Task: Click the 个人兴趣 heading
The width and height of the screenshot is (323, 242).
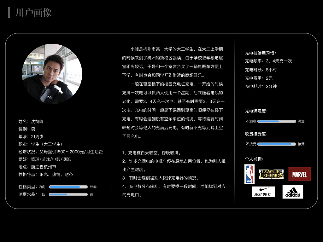Action: [x=254, y=159]
